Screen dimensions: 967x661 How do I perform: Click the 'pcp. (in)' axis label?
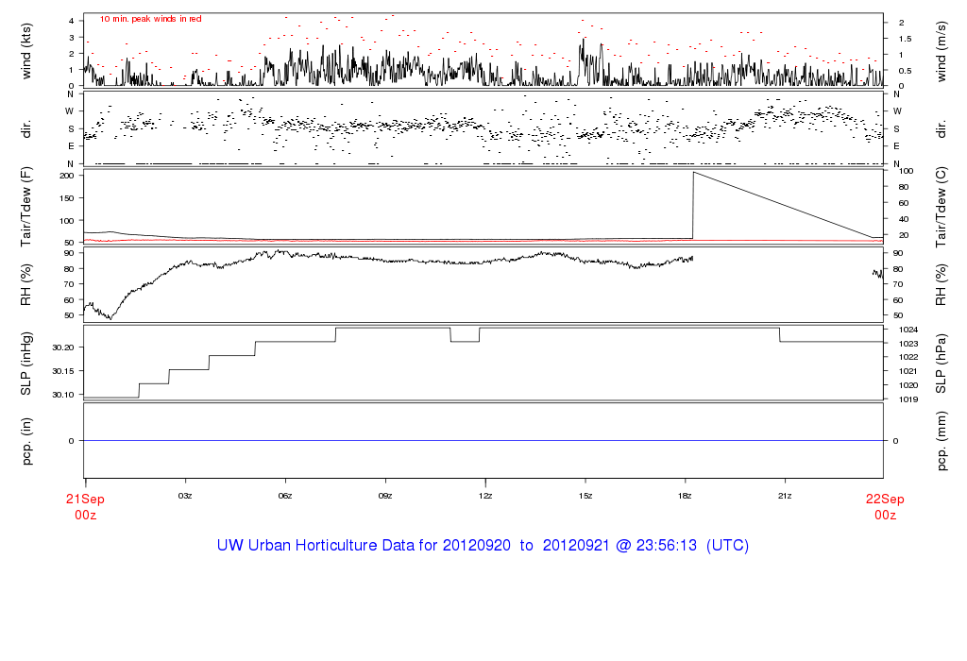coord(25,441)
